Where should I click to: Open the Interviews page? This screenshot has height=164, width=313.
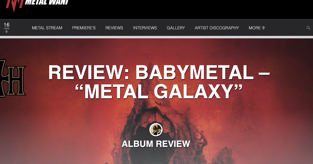pyautogui.click(x=145, y=28)
